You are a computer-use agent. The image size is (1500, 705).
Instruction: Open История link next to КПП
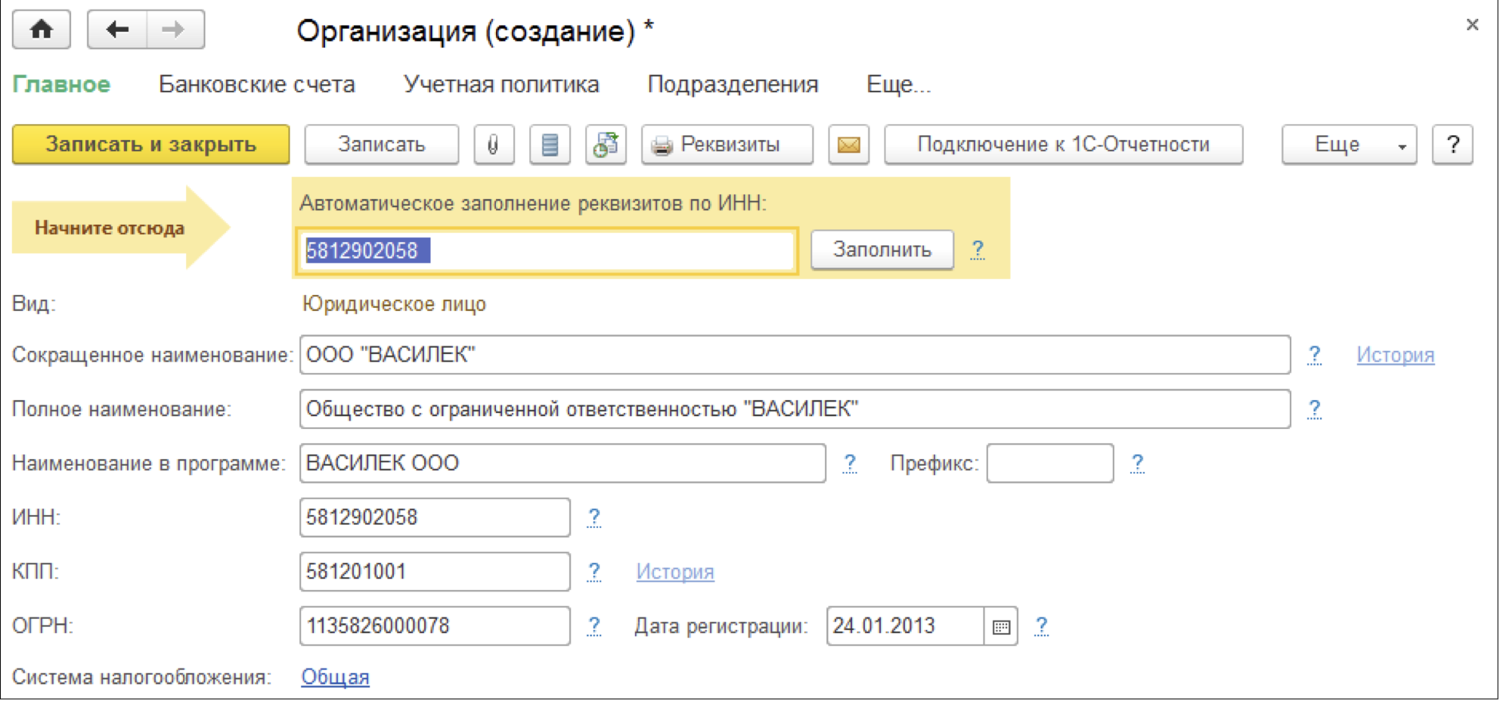tap(674, 572)
